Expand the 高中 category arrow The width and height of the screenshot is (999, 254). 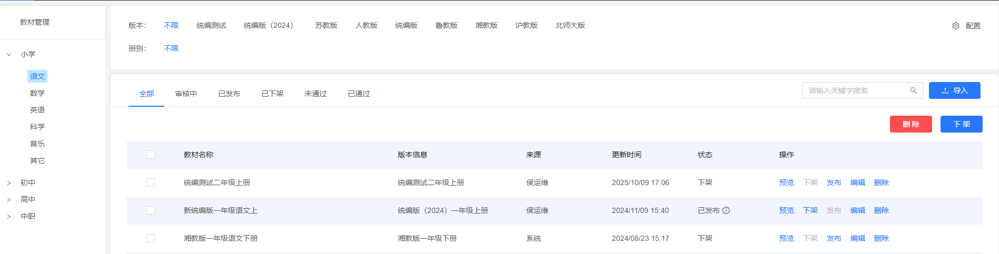[x=9, y=199]
